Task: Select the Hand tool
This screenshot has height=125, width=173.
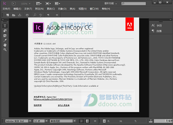Action: click(x=5, y=45)
